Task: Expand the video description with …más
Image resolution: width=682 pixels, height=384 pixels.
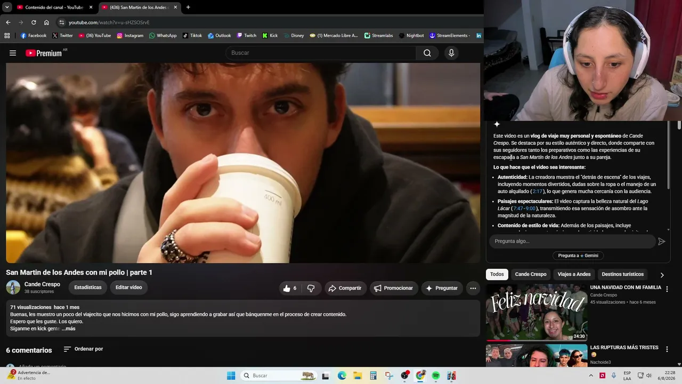Action: point(69,329)
